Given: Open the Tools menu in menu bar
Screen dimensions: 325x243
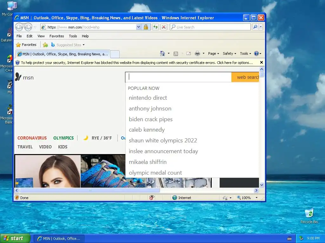Looking at the screenshot, I should pos(73,36).
